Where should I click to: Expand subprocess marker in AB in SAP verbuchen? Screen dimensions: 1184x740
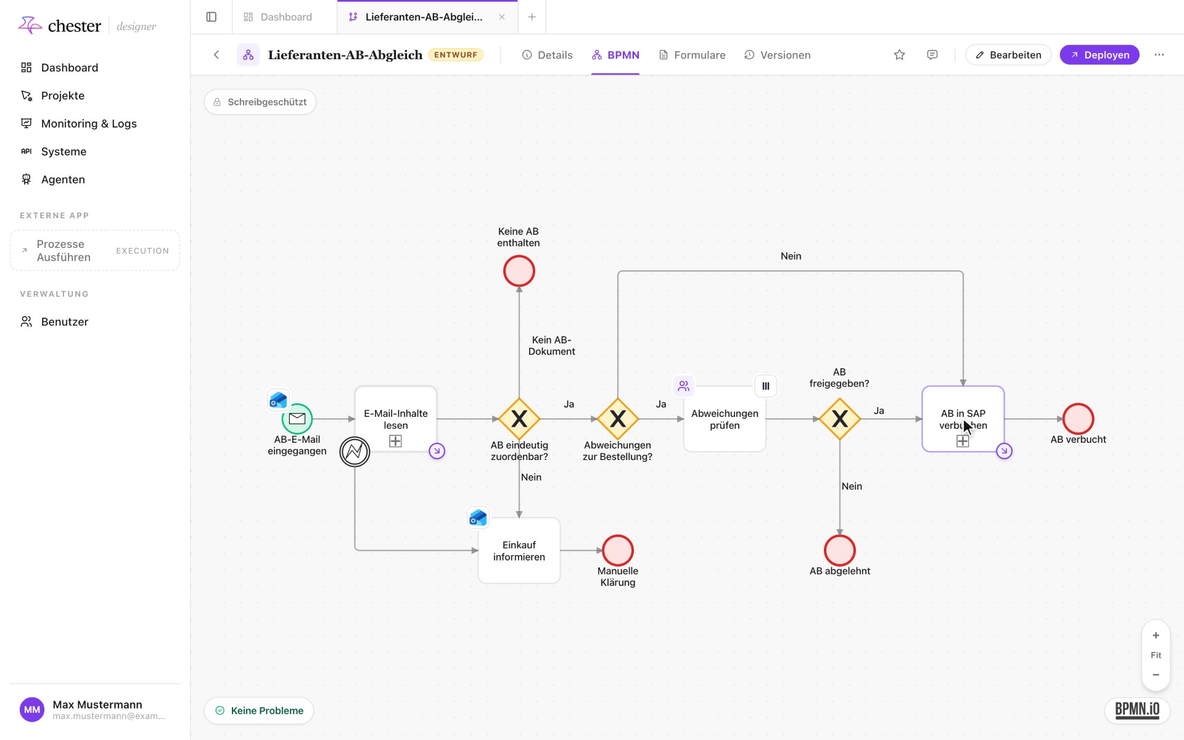pos(963,441)
